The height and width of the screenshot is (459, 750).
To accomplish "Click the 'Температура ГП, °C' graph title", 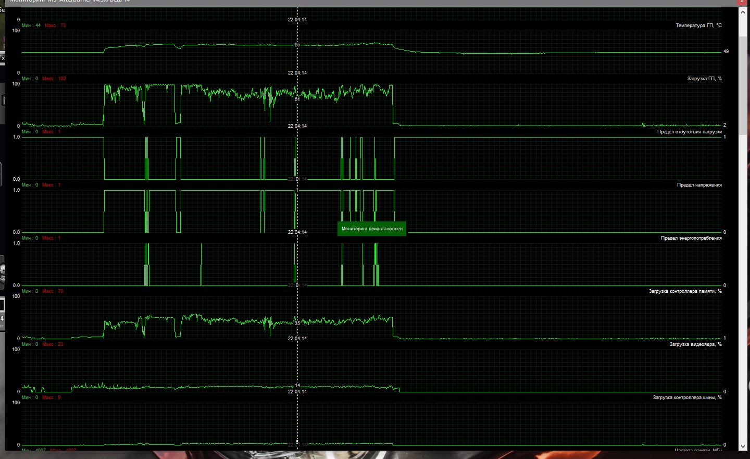I will (698, 26).
